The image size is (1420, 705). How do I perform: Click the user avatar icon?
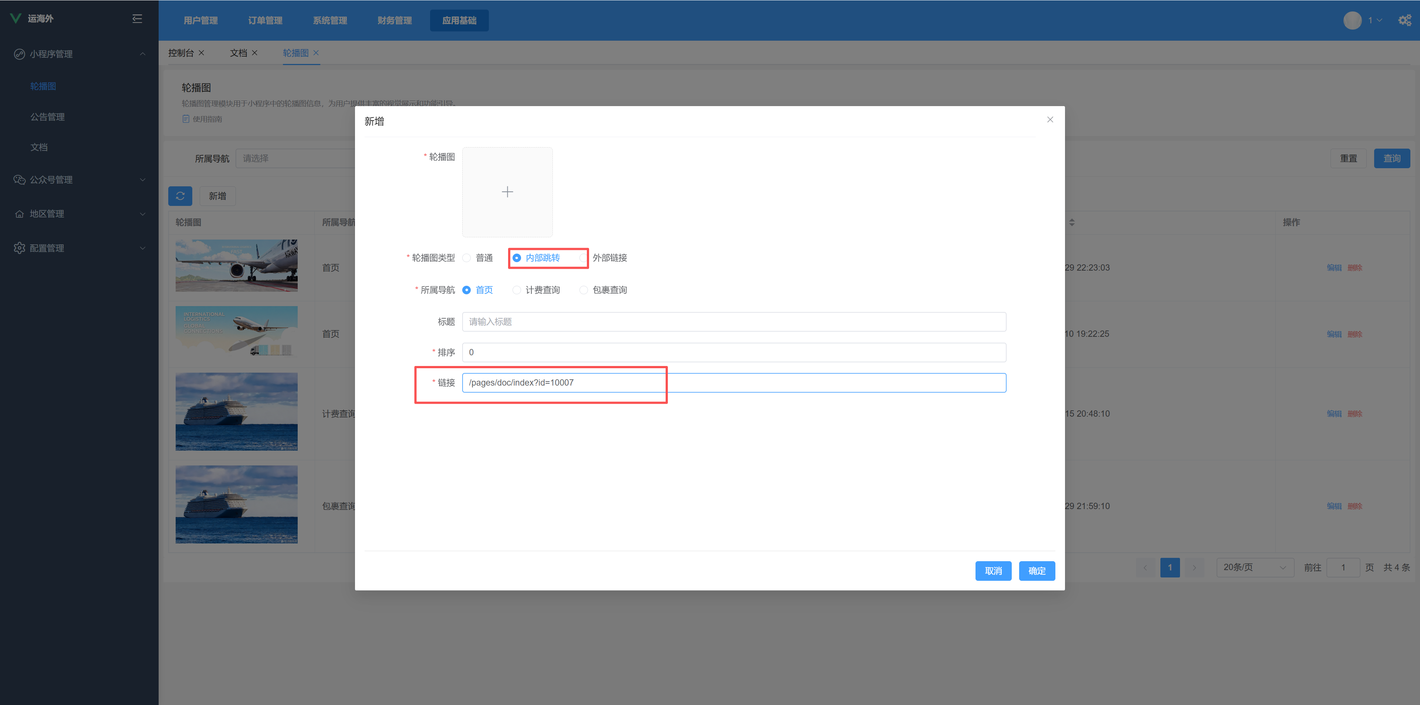(1352, 20)
